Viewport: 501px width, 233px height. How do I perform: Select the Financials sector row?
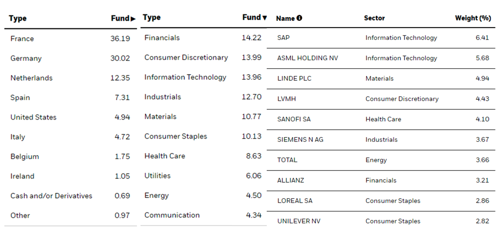pyautogui.click(x=162, y=38)
